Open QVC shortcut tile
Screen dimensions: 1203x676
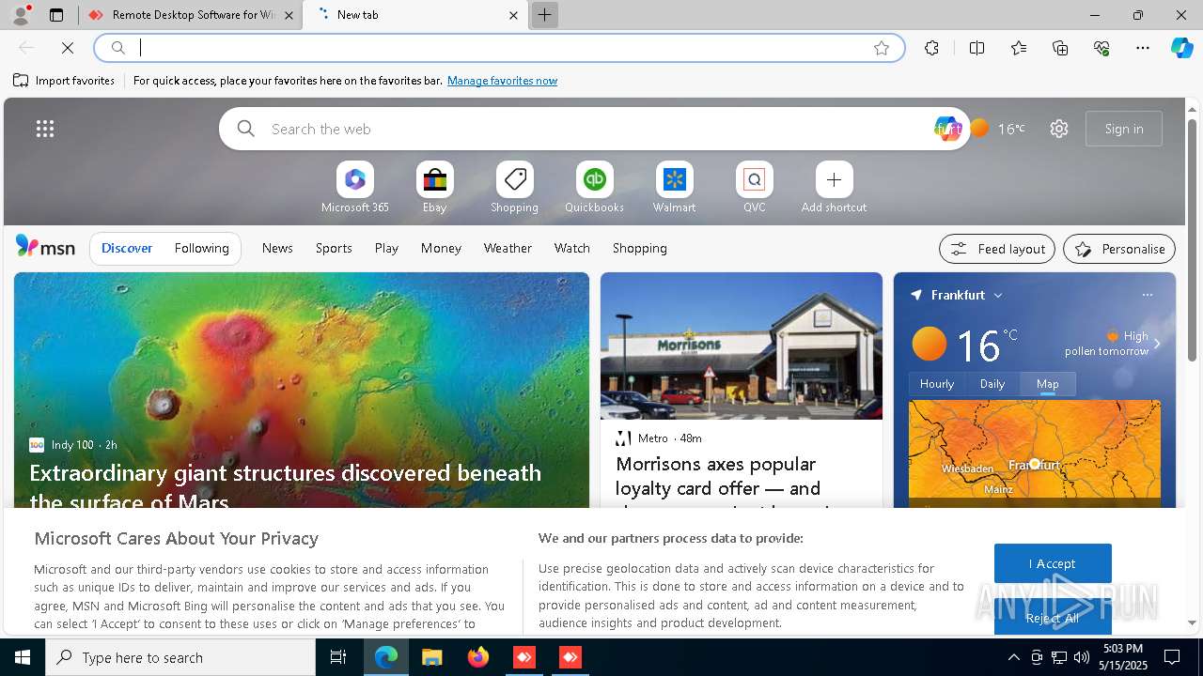755,187
